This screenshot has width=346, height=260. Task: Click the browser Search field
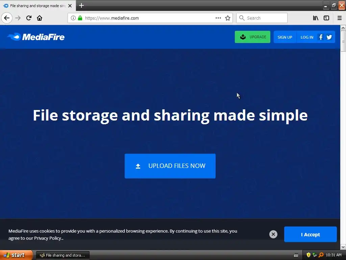click(262, 18)
